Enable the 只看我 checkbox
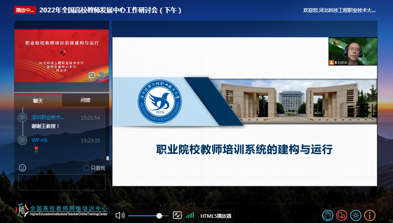Screen dimensions: 393x223 (x=86, y=168)
